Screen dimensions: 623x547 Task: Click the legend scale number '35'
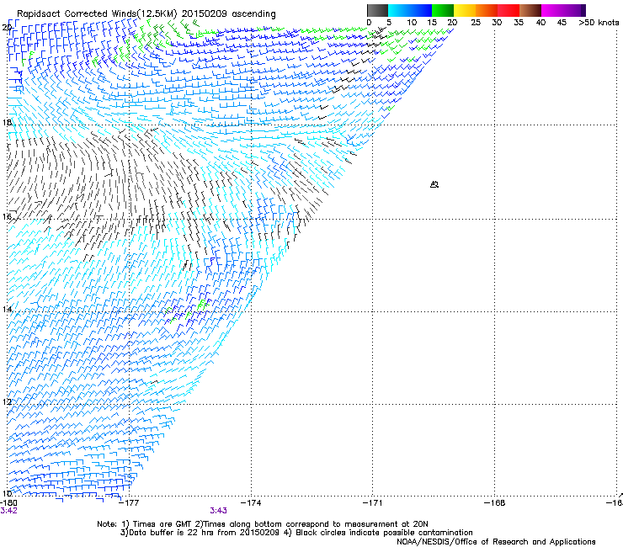tap(519, 23)
